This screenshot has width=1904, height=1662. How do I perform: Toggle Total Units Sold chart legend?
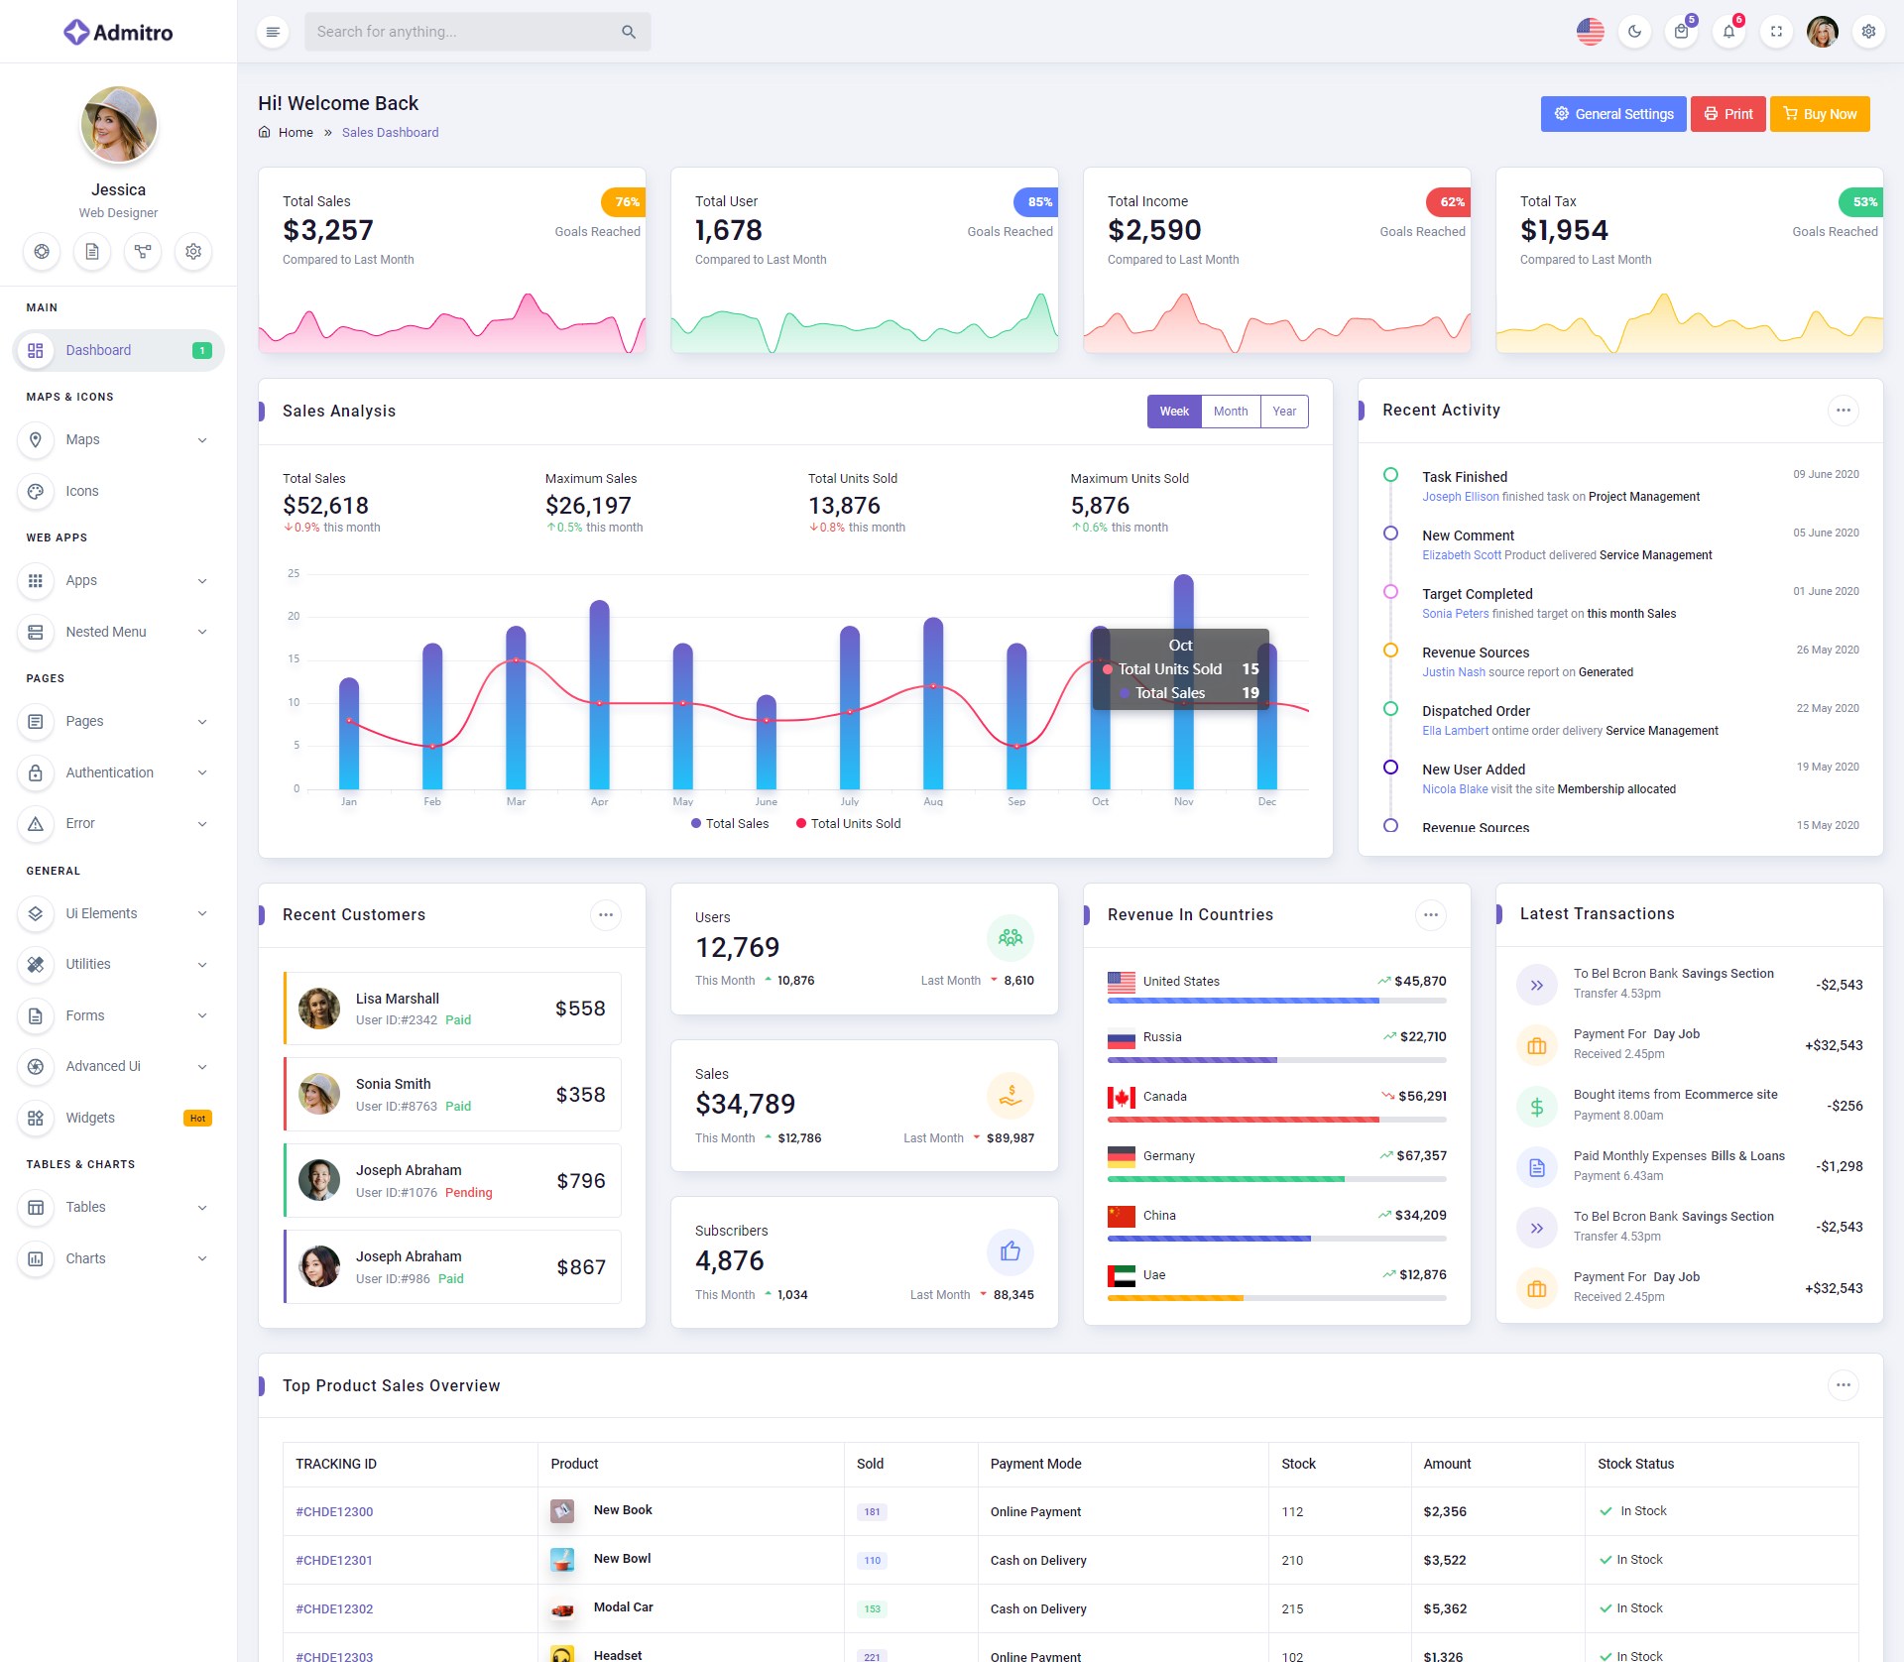coord(848,824)
